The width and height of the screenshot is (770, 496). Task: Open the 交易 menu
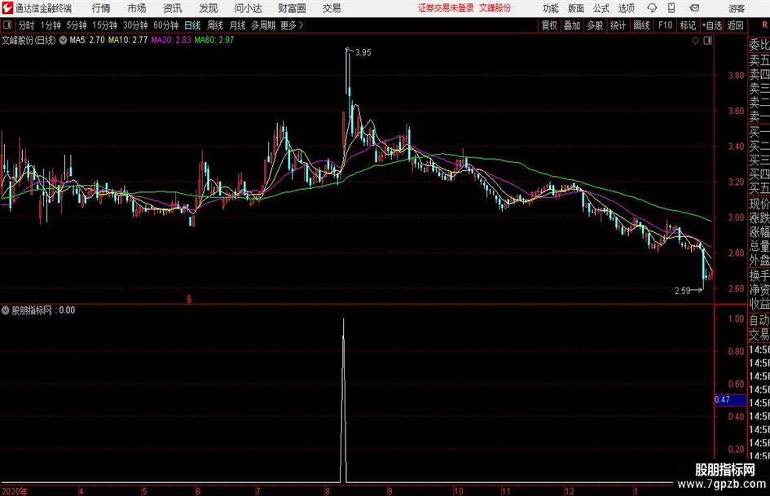[332, 8]
